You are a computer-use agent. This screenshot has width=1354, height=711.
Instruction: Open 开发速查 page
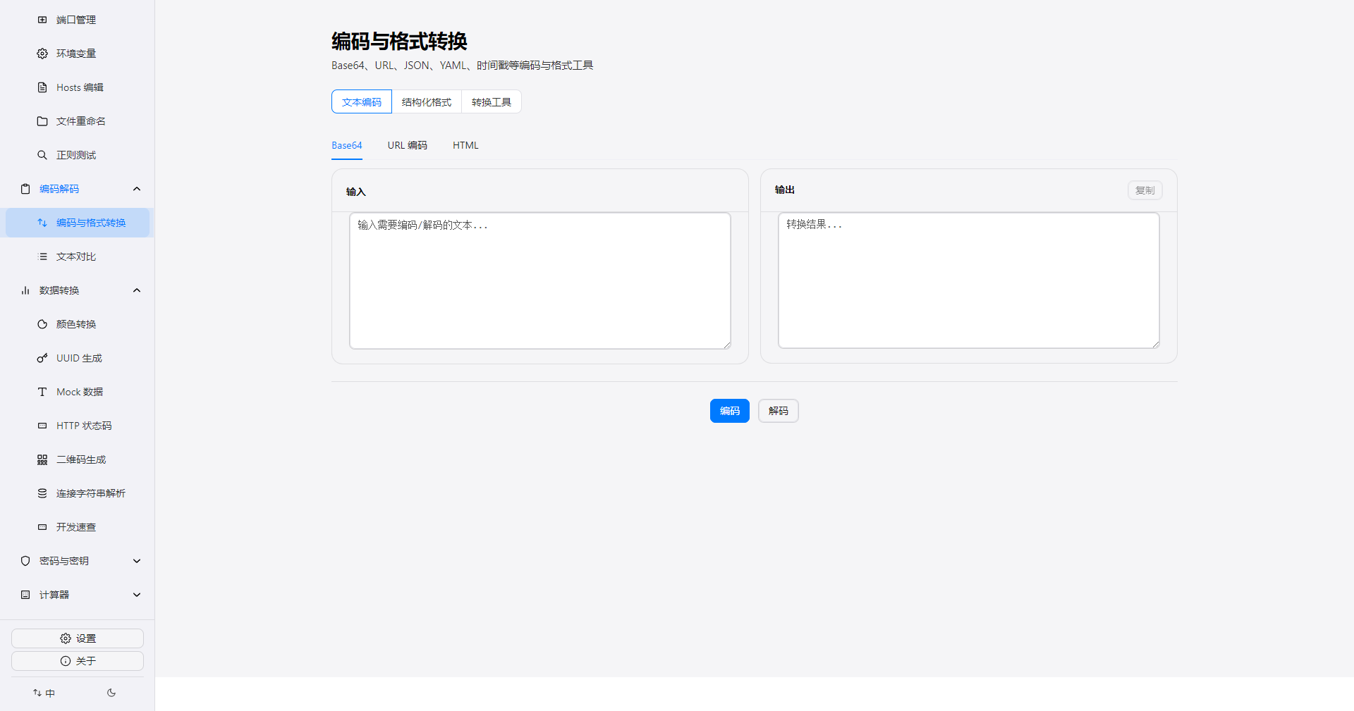tap(78, 527)
